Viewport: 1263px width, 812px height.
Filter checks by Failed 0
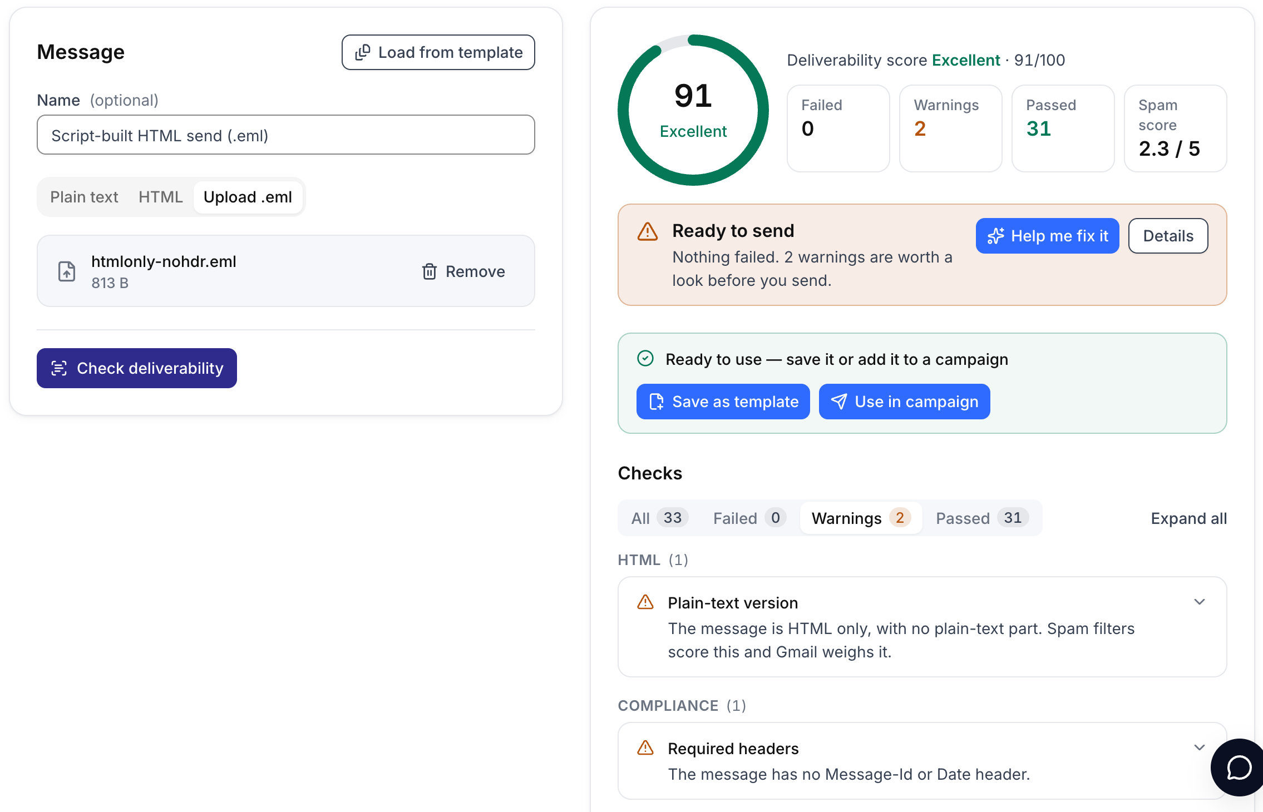tap(749, 518)
